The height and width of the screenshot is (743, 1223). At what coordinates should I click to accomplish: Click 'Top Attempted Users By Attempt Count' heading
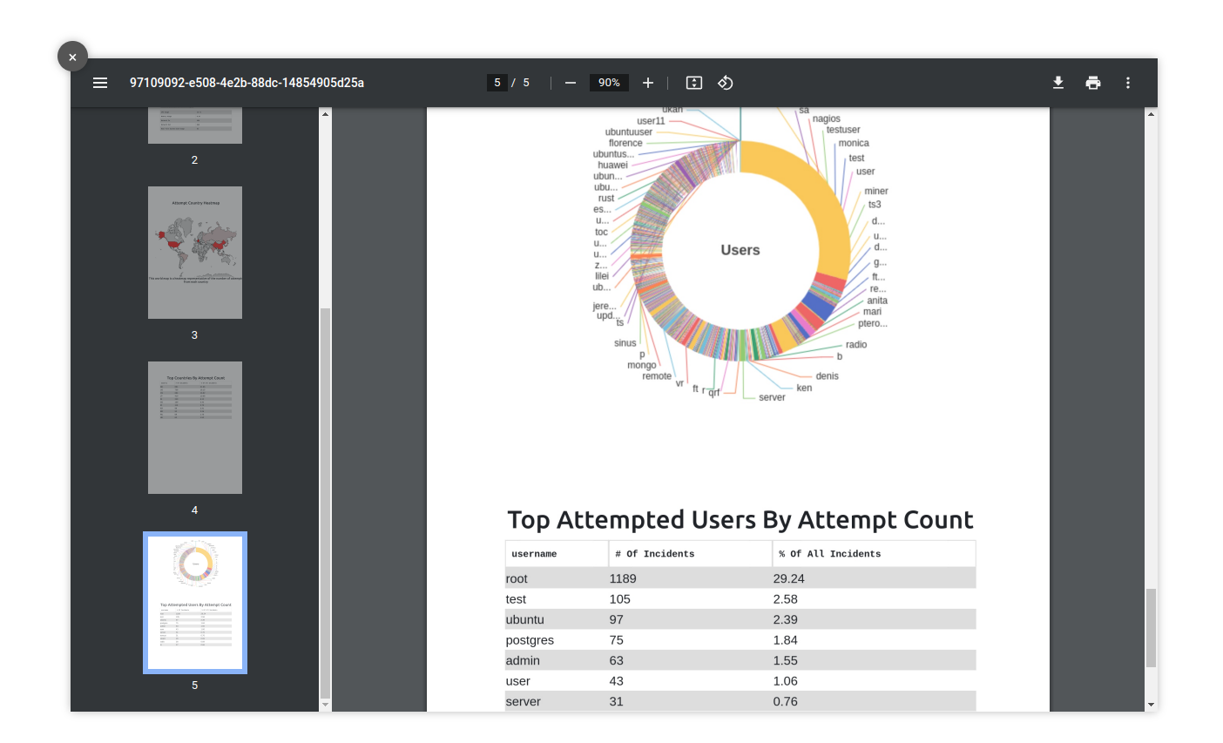click(x=740, y=520)
